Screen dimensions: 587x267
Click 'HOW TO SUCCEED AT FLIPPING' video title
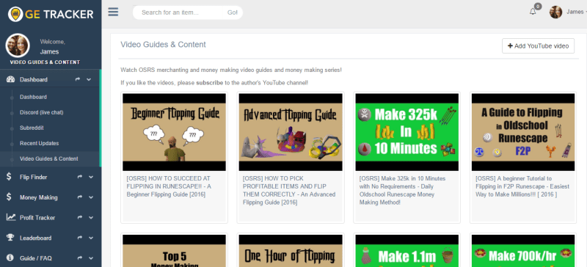coord(169,186)
